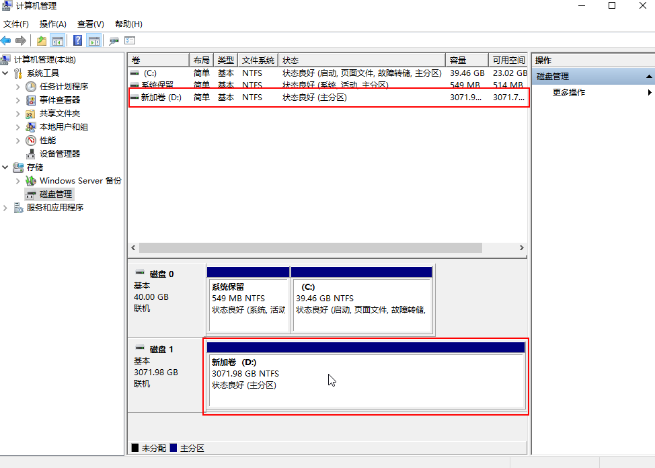
Task: Expand the 性能 node
Action: tap(17, 141)
